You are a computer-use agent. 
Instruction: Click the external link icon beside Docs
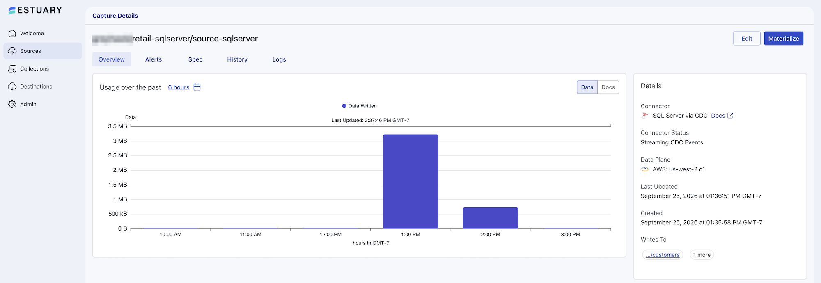tap(730, 116)
